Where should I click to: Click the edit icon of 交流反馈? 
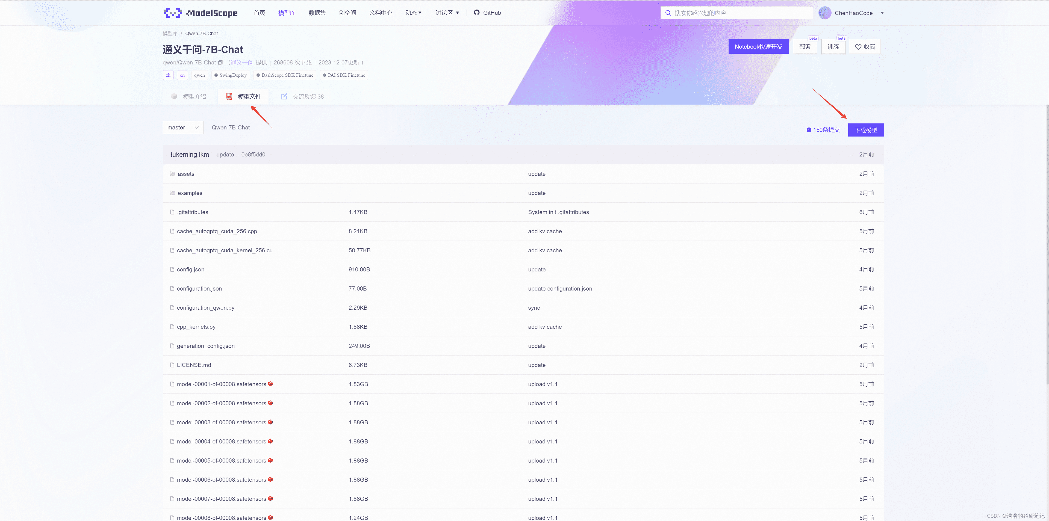click(284, 96)
